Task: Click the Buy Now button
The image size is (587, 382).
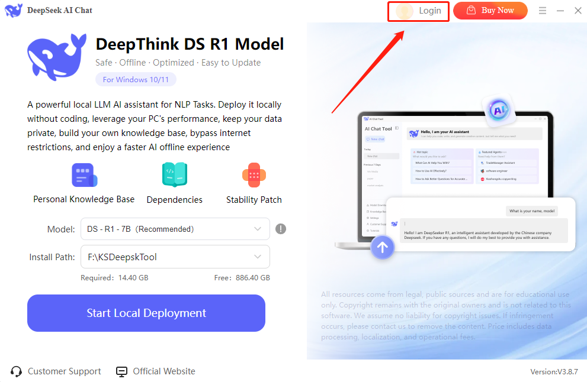Action: coord(490,11)
